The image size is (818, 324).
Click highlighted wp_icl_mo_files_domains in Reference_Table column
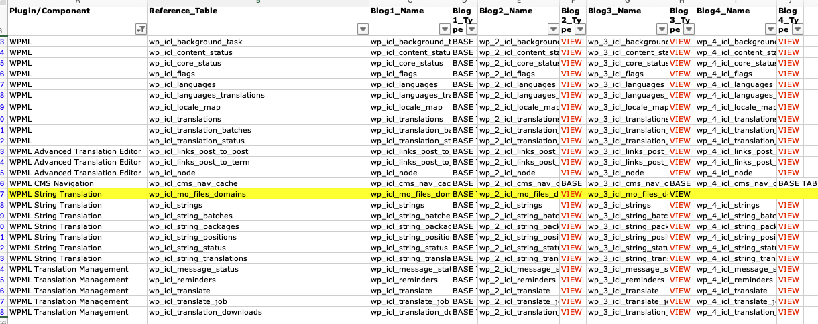[197, 194]
